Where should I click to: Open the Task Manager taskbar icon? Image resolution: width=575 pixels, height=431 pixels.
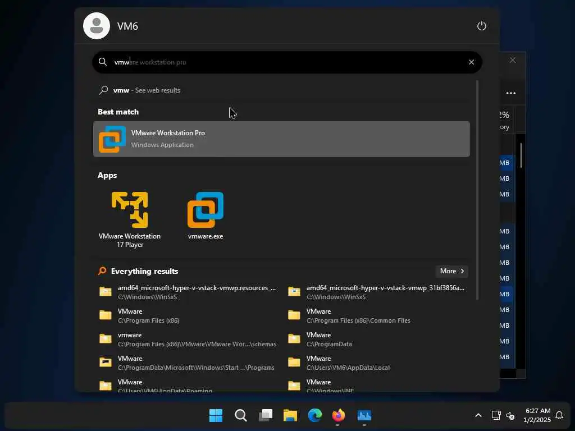pos(364,415)
